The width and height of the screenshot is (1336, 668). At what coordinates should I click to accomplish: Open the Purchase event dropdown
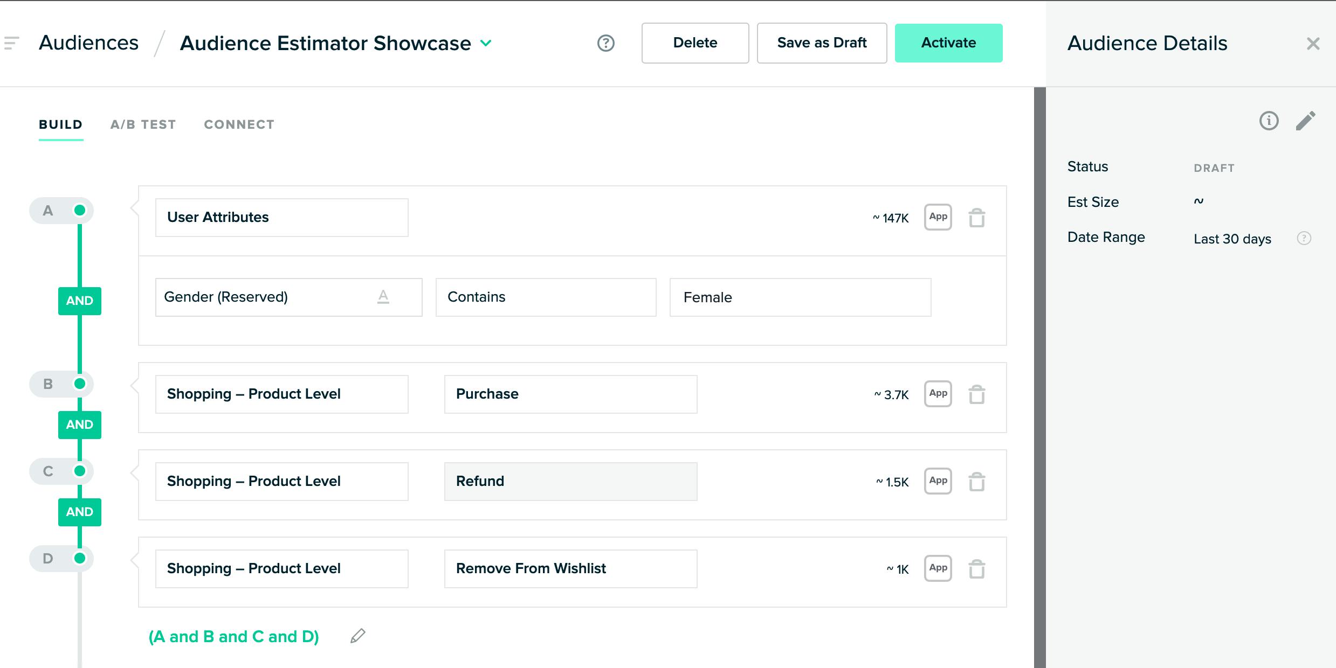tap(570, 394)
